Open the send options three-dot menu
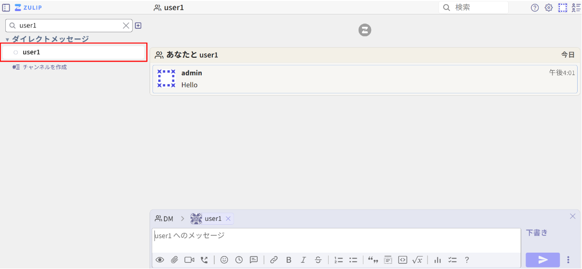This screenshot has height=269, width=582. 568,260
